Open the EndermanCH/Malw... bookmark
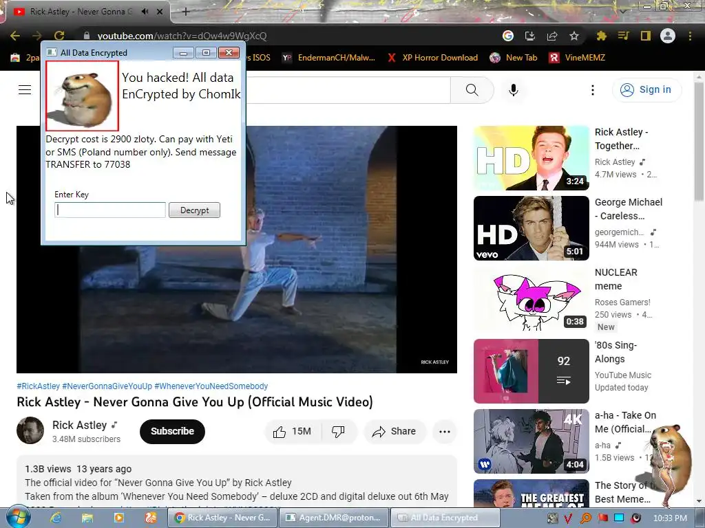The image size is (705, 528). point(329,58)
